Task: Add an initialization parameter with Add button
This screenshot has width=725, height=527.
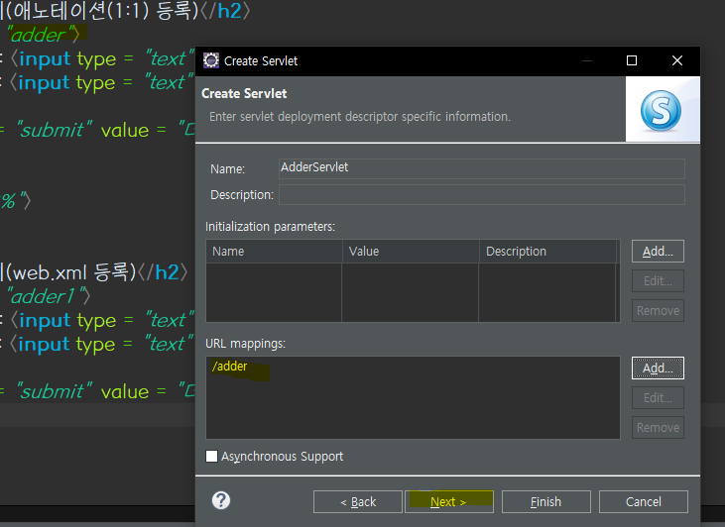Action: pos(658,252)
